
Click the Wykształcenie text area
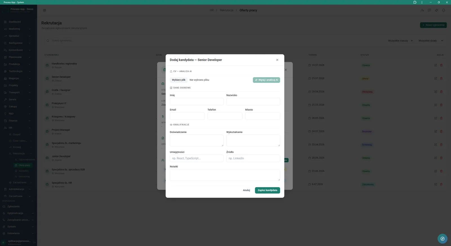pyautogui.click(x=253, y=141)
